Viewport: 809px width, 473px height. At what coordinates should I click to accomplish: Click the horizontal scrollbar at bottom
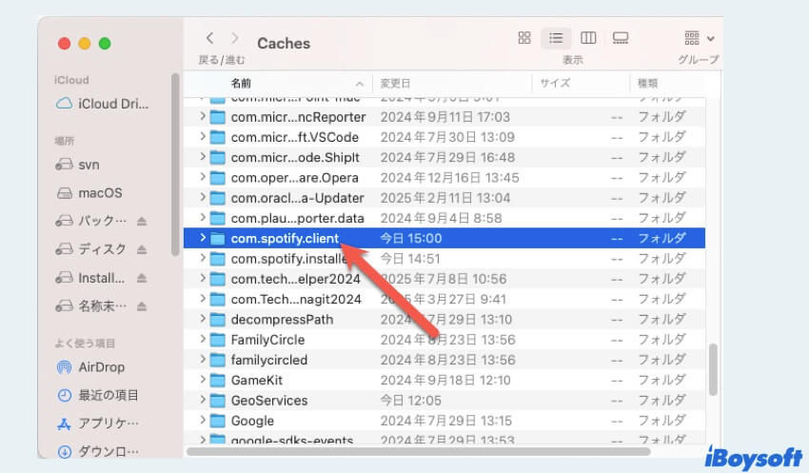click(x=419, y=452)
